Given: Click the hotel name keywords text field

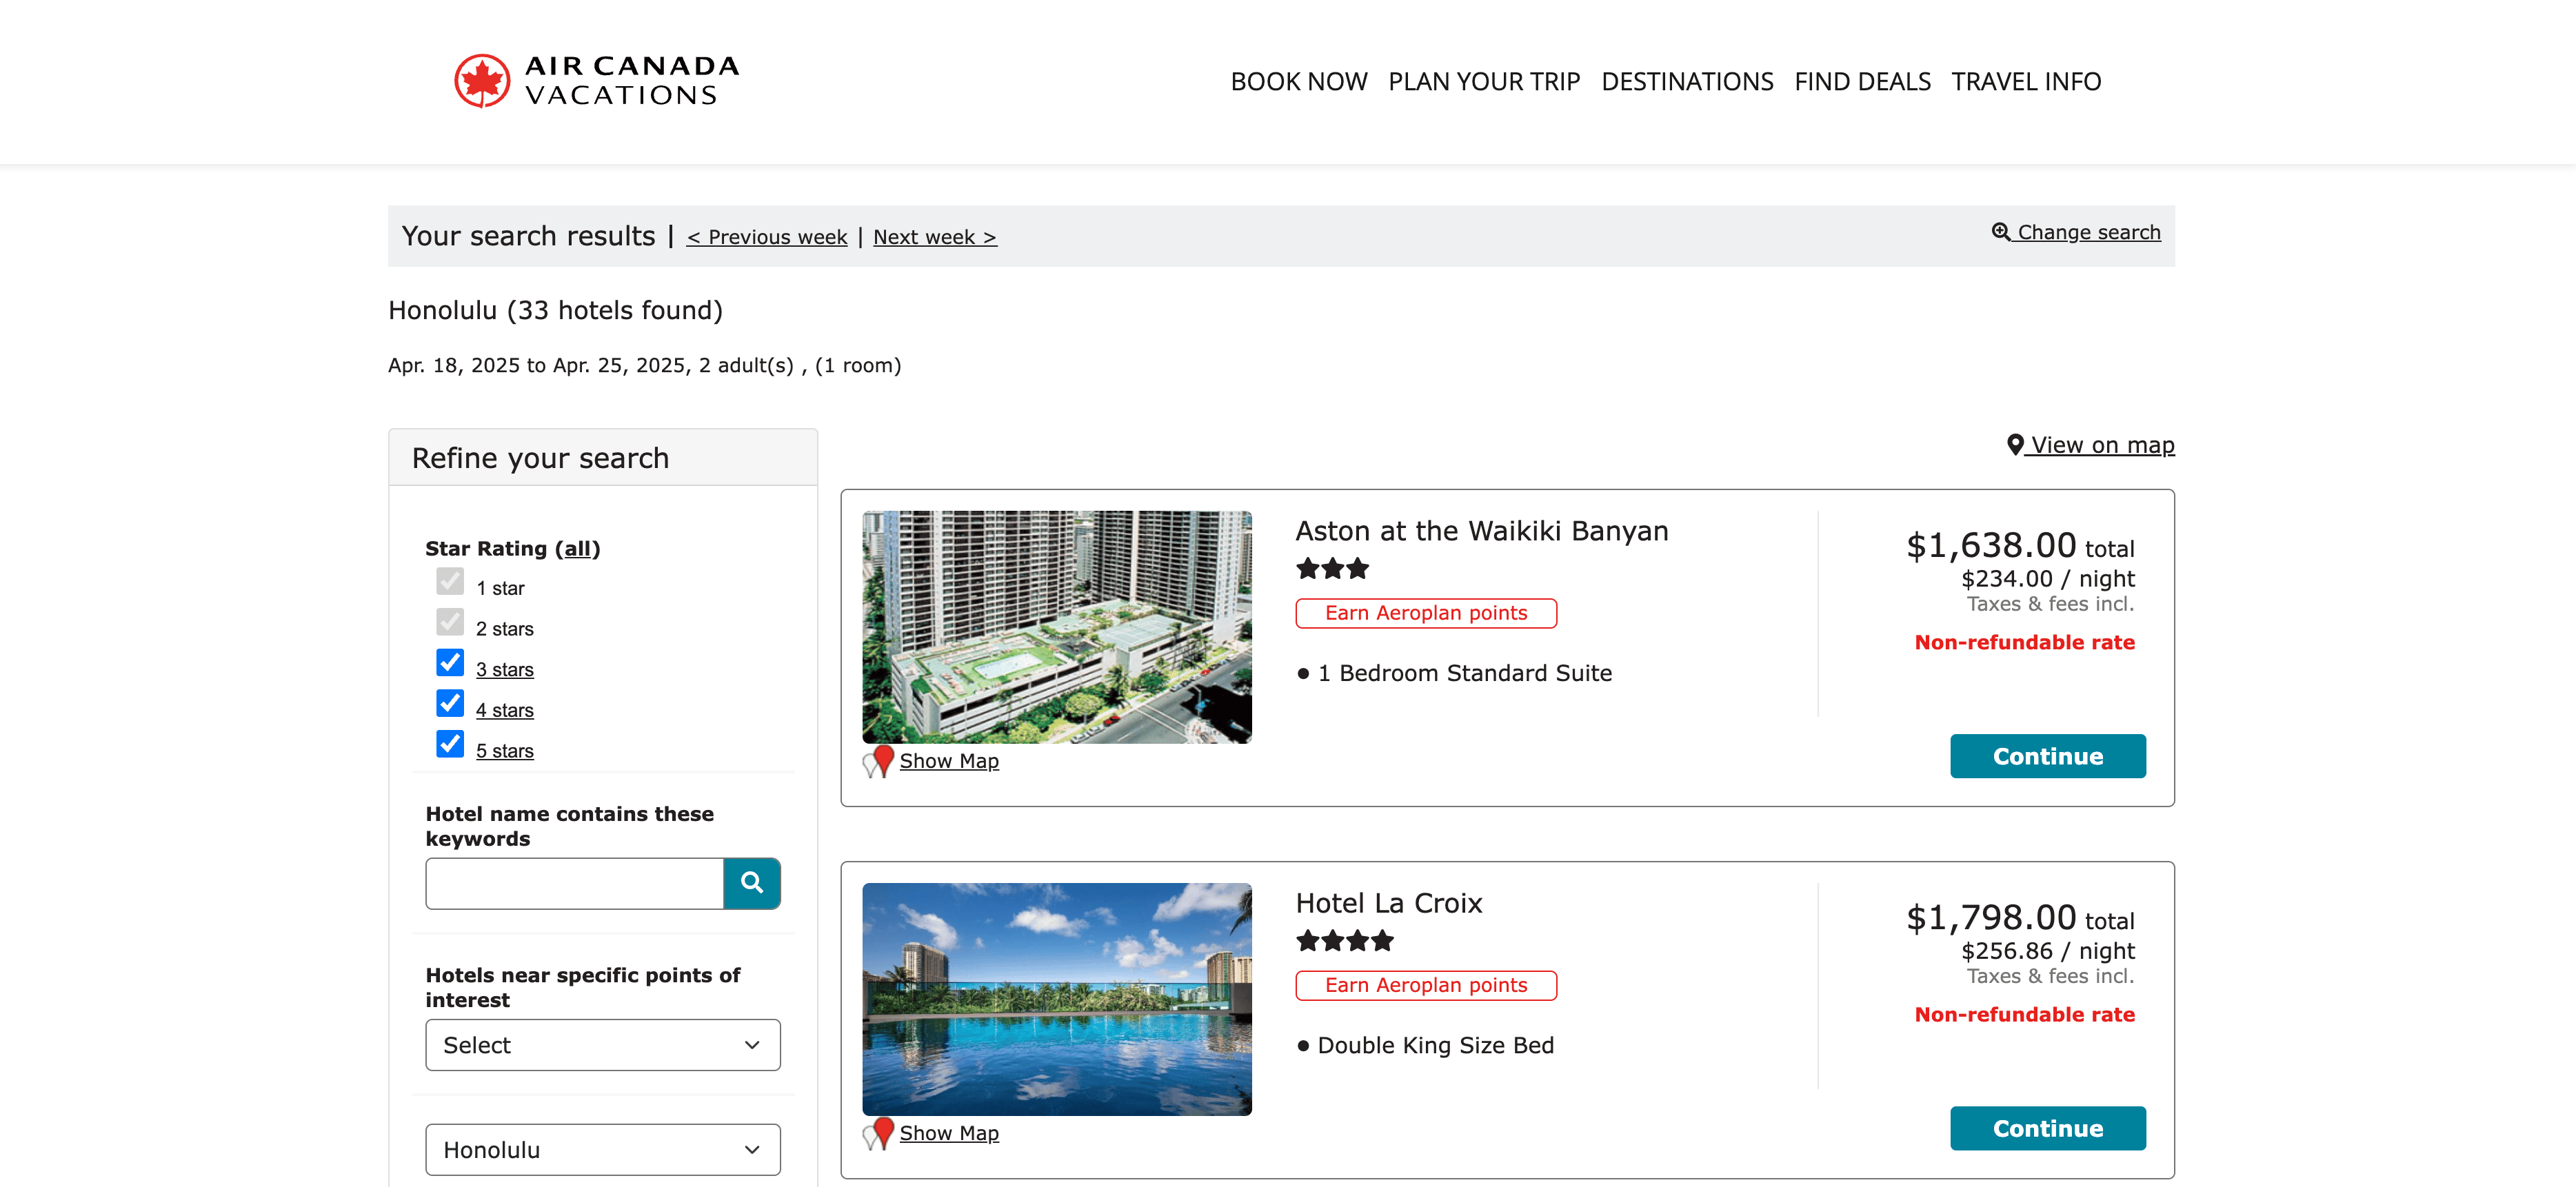Looking at the screenshot, I should [574, 883].
